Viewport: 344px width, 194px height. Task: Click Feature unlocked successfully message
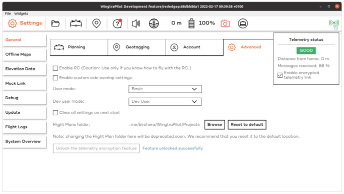(172, 148)
